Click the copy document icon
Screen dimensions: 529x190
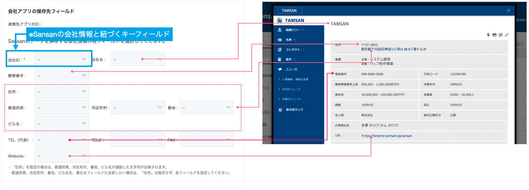pos(501,35)
